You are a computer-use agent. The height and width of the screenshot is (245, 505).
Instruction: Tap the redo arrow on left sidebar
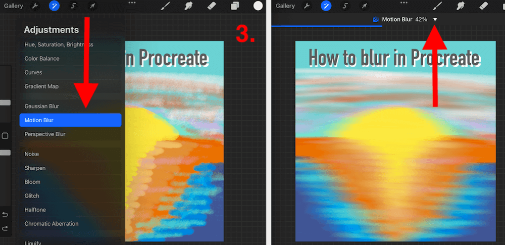[x=5, y=228]
